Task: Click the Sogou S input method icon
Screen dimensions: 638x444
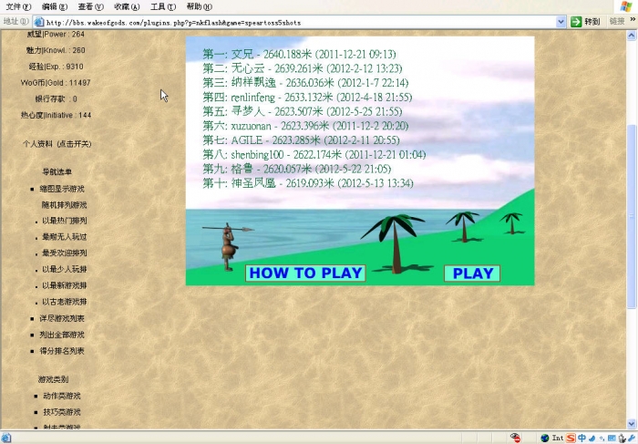Action: point(571,438)
